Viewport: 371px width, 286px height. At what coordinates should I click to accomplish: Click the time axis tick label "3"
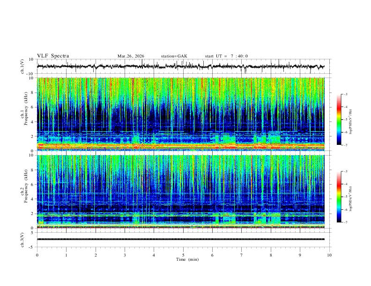coord(125,255)
